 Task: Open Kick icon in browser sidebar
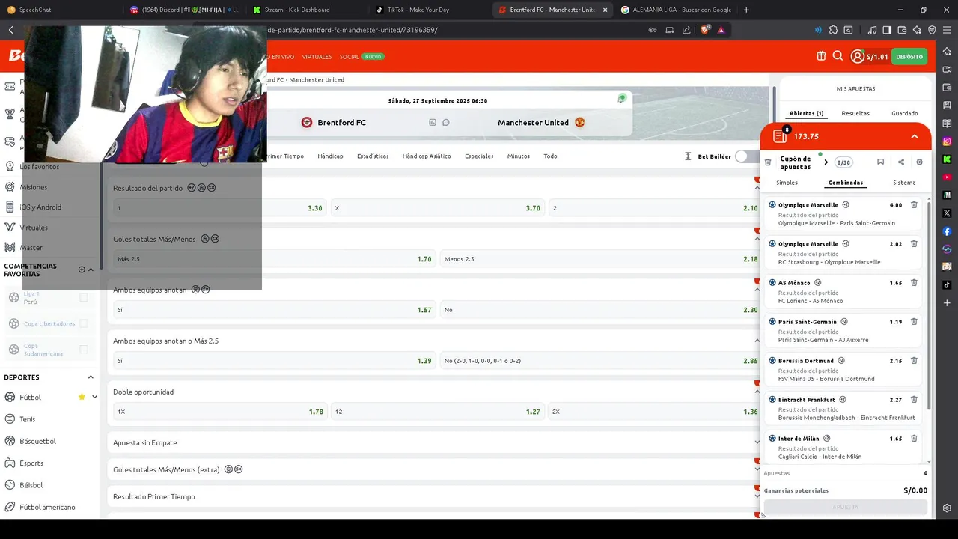coord(947,159)
